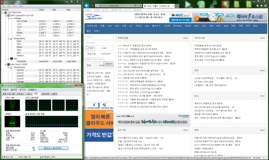
Task: Open the address bar dropdown arrow
Action: click(138, 6)
